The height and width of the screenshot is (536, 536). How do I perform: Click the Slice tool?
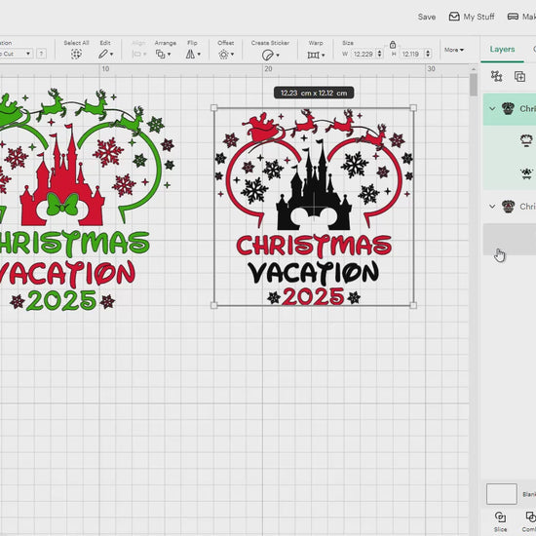500,521
